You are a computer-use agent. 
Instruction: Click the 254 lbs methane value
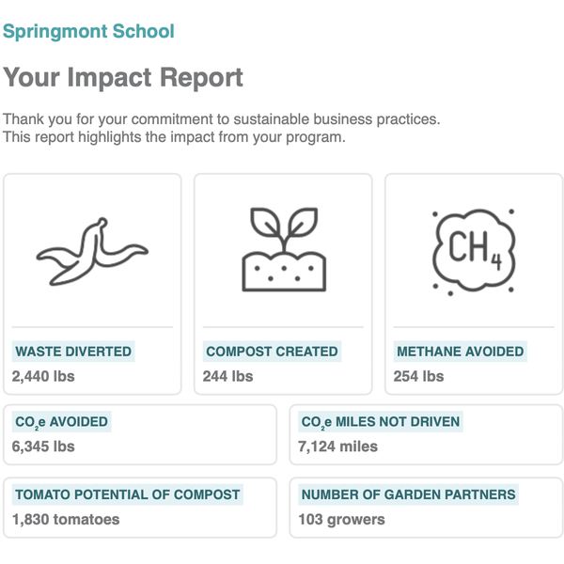[x=418, y=376]
